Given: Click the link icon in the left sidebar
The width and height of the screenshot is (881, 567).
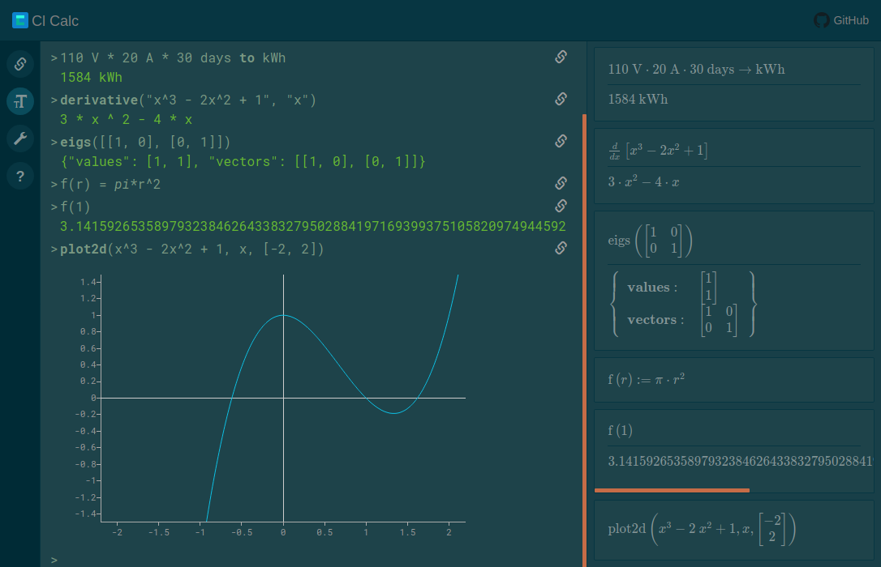Looking at the screenshot, I should coord(20,63).
